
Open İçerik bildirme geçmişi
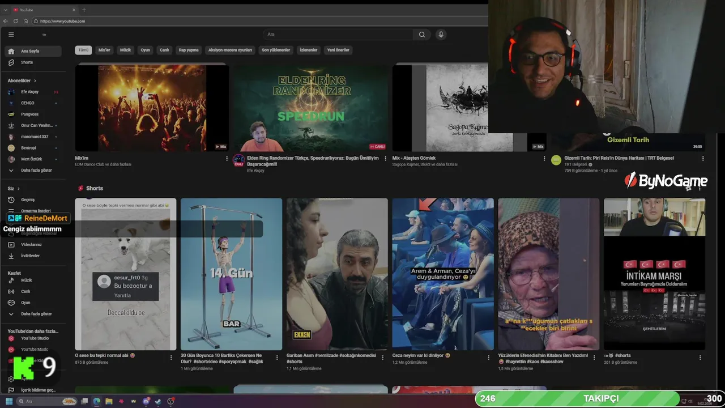tap(33, 390)
